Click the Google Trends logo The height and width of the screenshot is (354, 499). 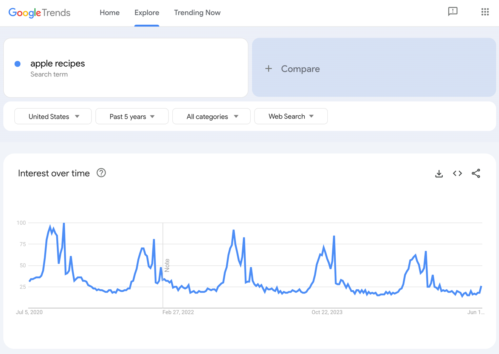point(39,12)
